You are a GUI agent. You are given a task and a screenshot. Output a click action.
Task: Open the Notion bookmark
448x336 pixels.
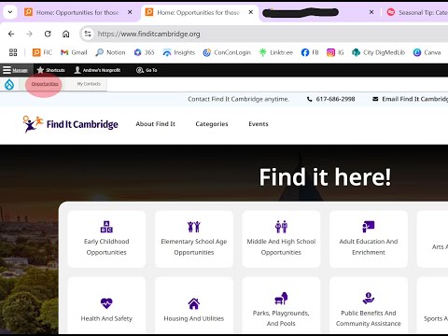[110, 52]
